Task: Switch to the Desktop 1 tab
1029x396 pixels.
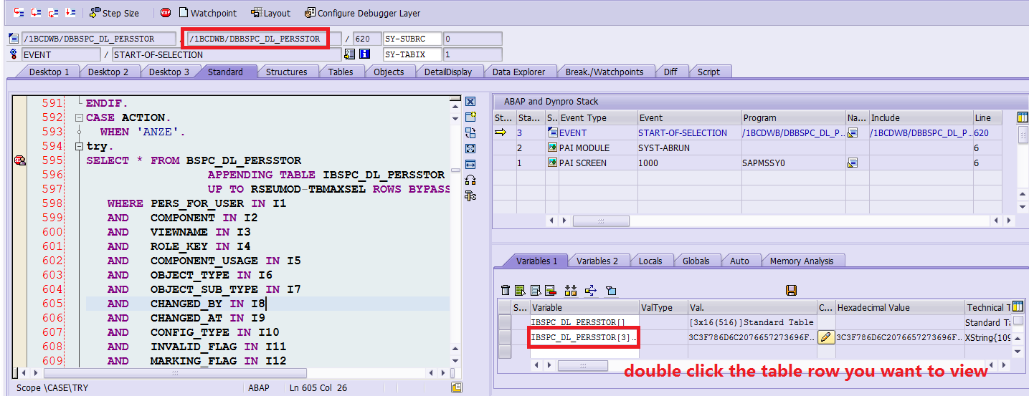Action: point(49,72)
